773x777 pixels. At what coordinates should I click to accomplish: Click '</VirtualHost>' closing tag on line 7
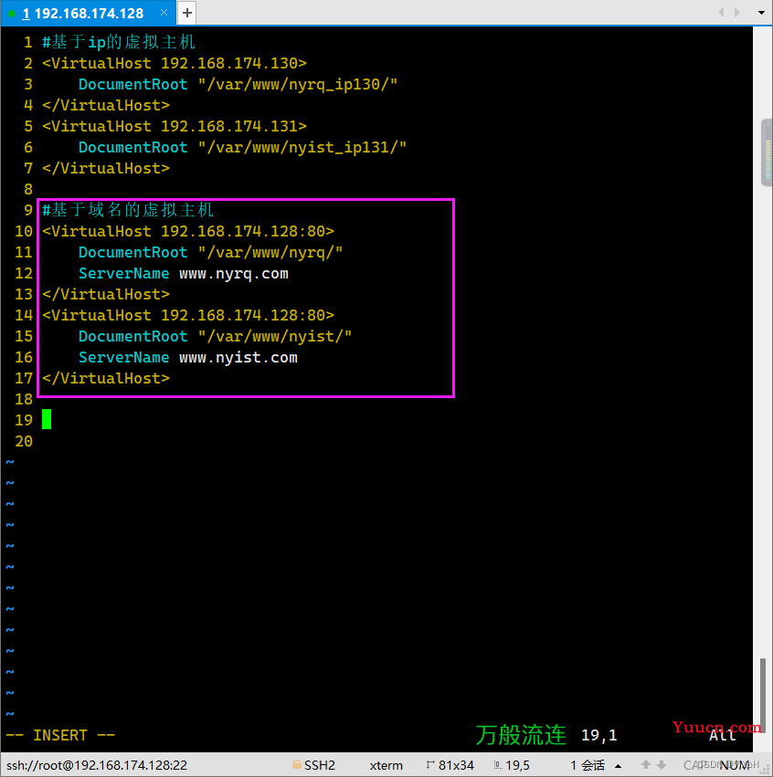coord(106,169)
